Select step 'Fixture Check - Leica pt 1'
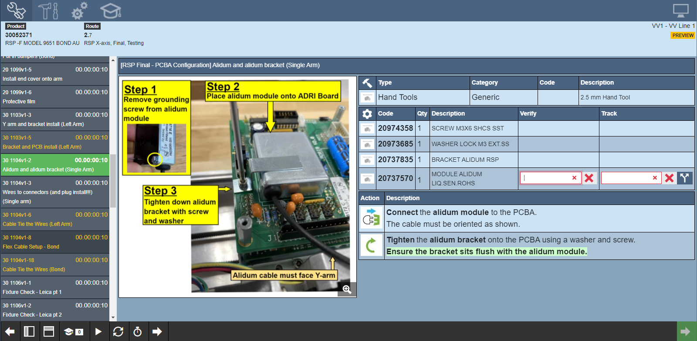This screenshot has height=341, width=697. 55,287
